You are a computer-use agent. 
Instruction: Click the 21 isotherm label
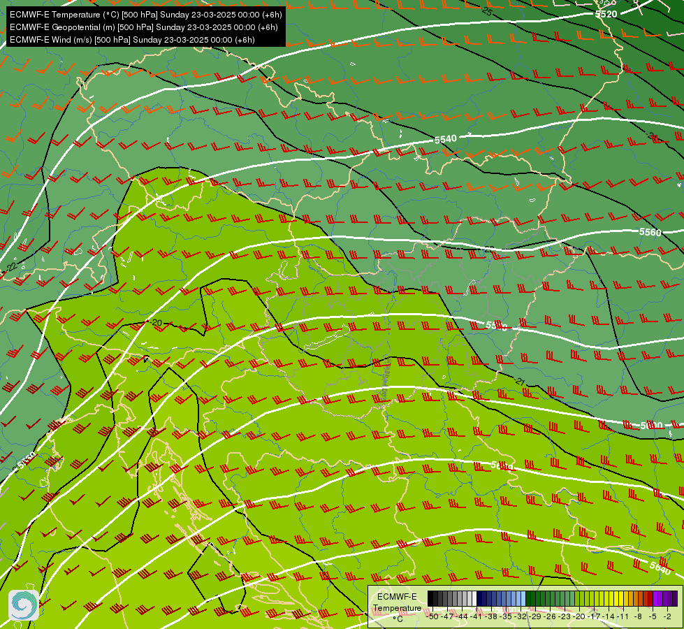click(x=520, y=382)
